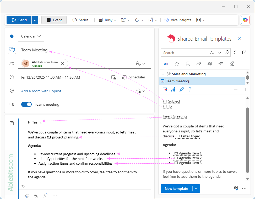Screen dimensions: 255x199
Task: Open Shared Email Templates in a new window
Action: (x=244, y=52)
